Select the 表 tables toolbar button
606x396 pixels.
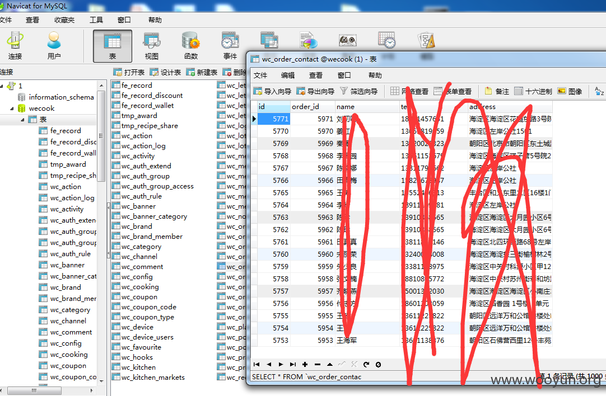(113, 46)
